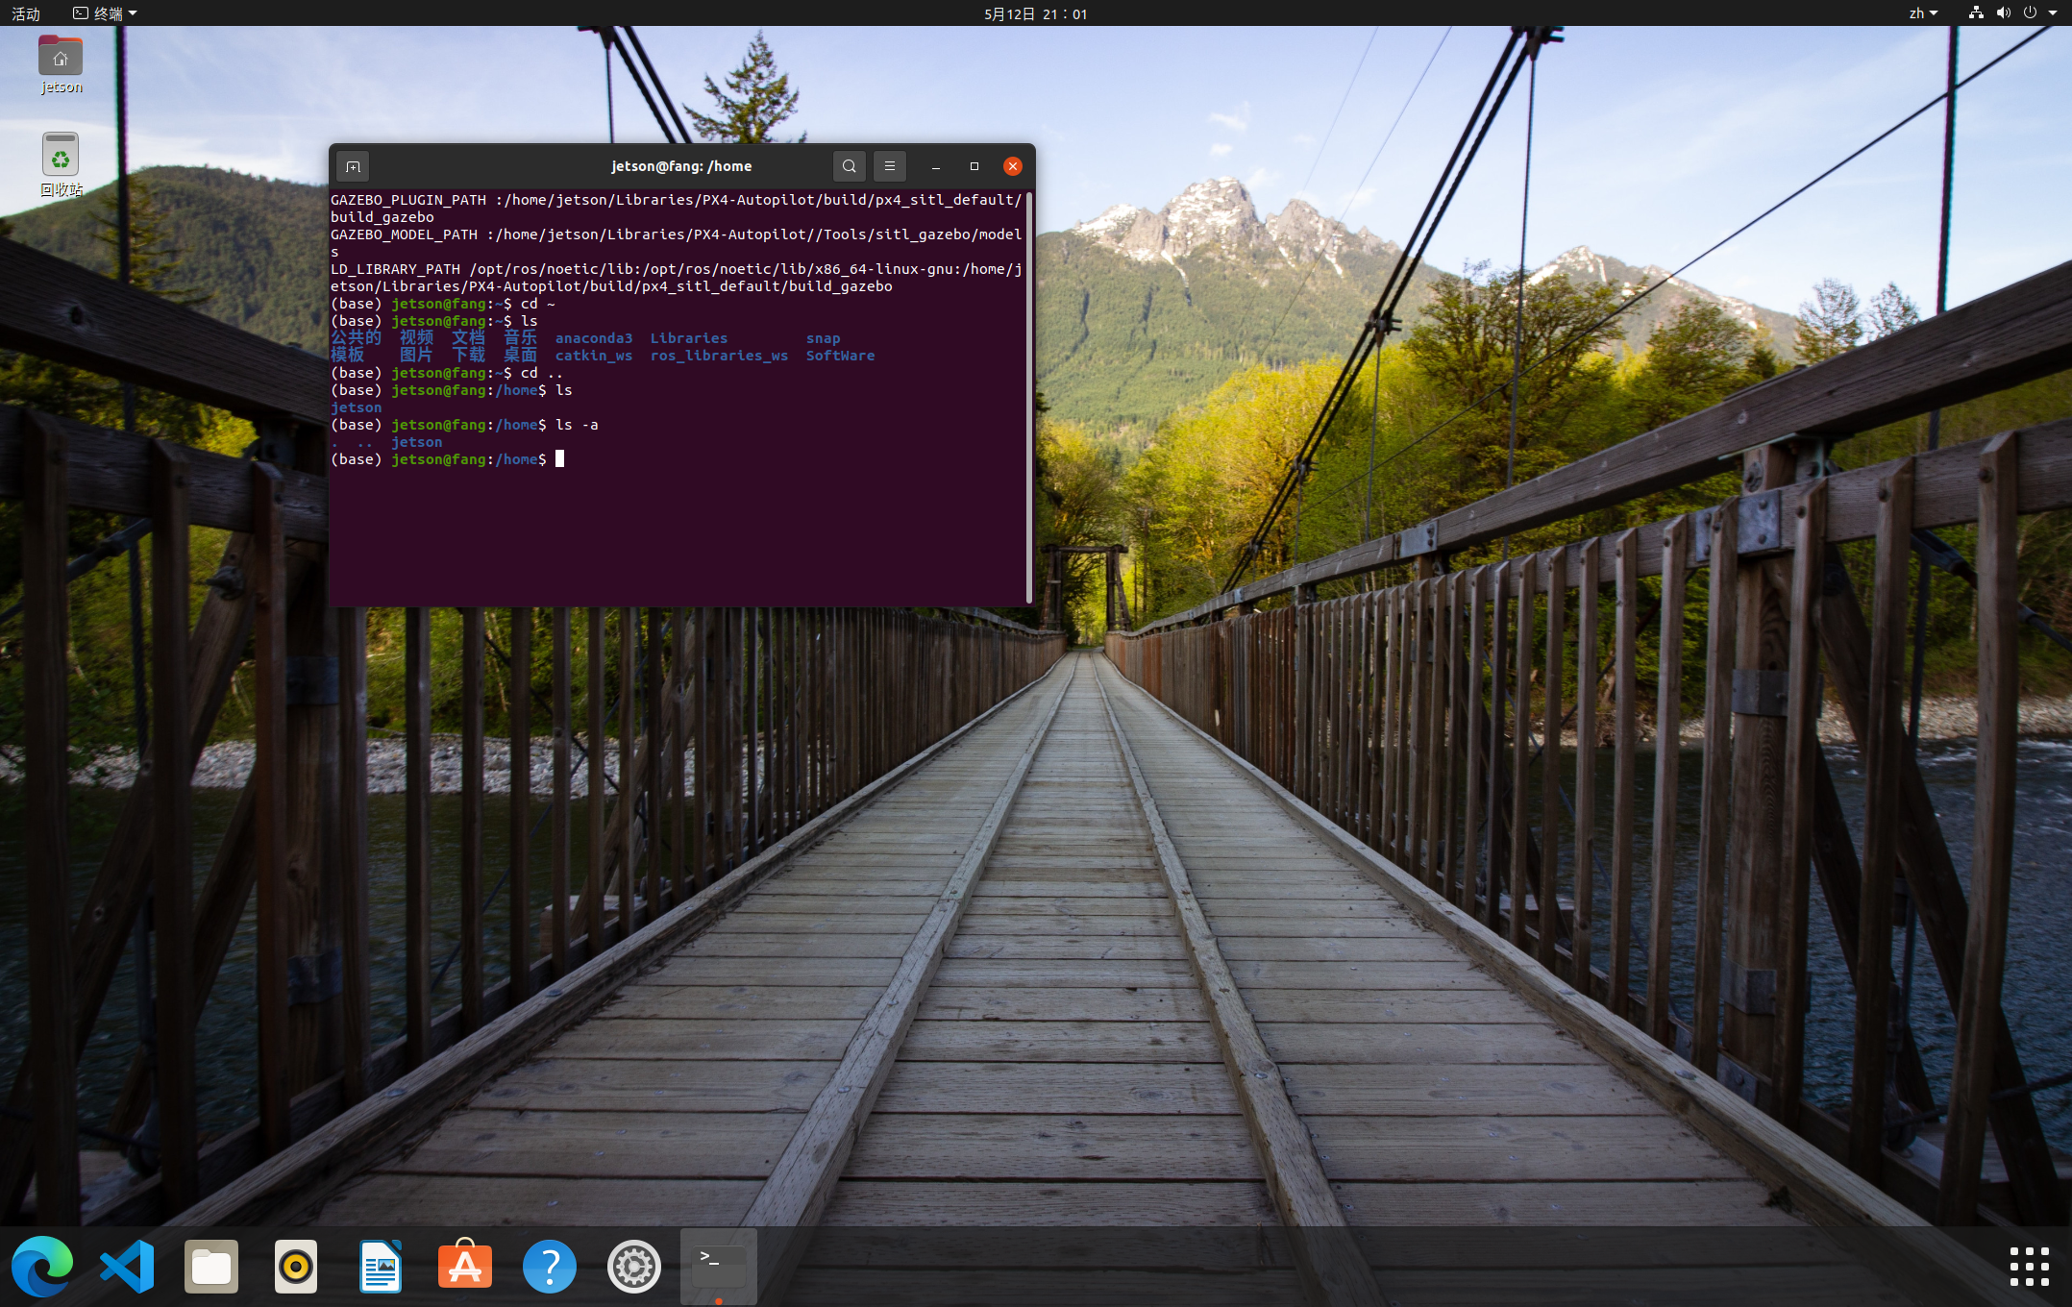Expand the system menu arrow
Viewport: 2072px width, 1307px height.
[2054, 13]
